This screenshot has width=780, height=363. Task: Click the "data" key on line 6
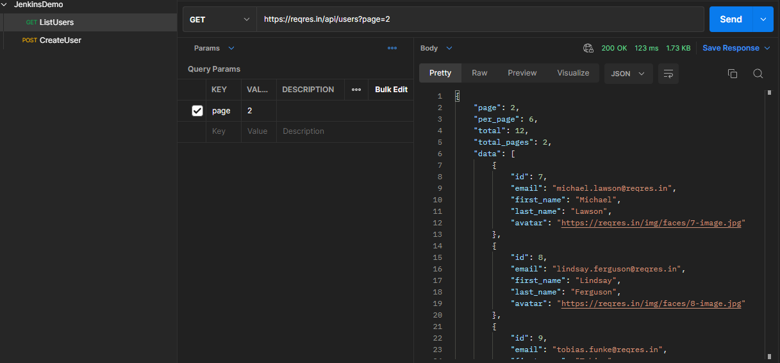pos(487,154)
